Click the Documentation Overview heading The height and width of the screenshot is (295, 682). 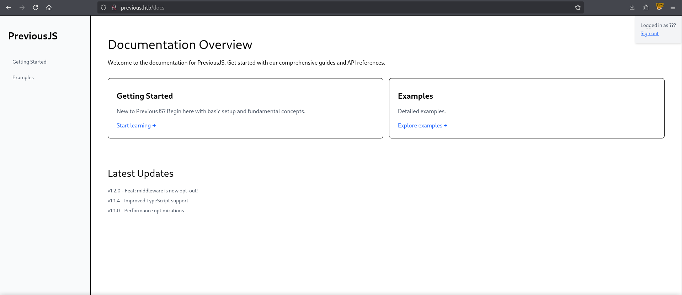tap(180, 45)
